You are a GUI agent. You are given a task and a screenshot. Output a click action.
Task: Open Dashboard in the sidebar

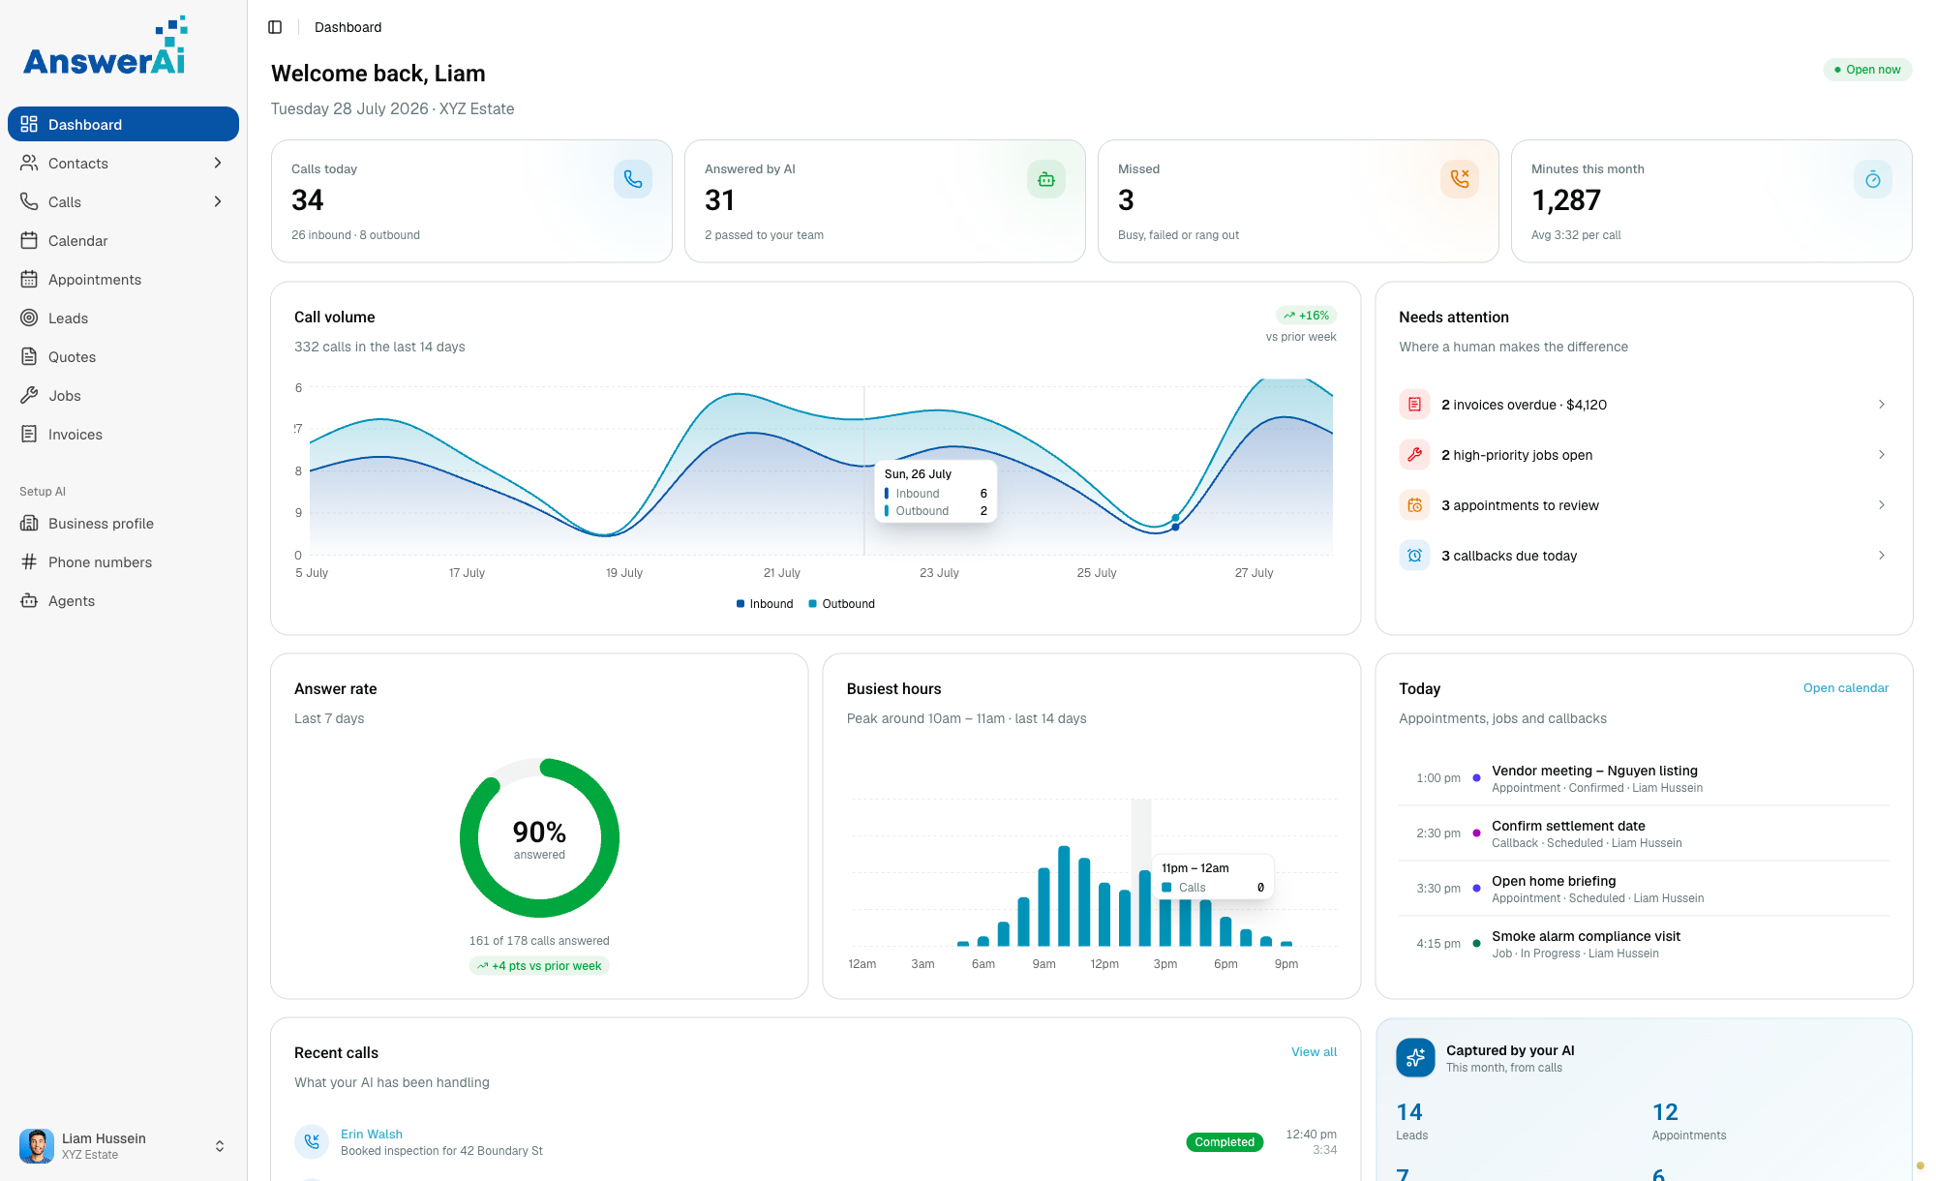(123, 124)
